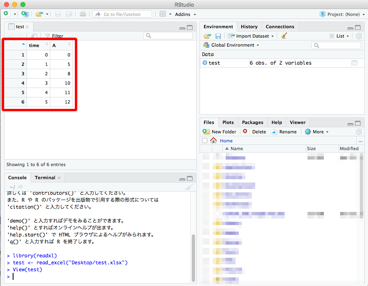Sort files by the Modified column

click(x=351, y=149)
